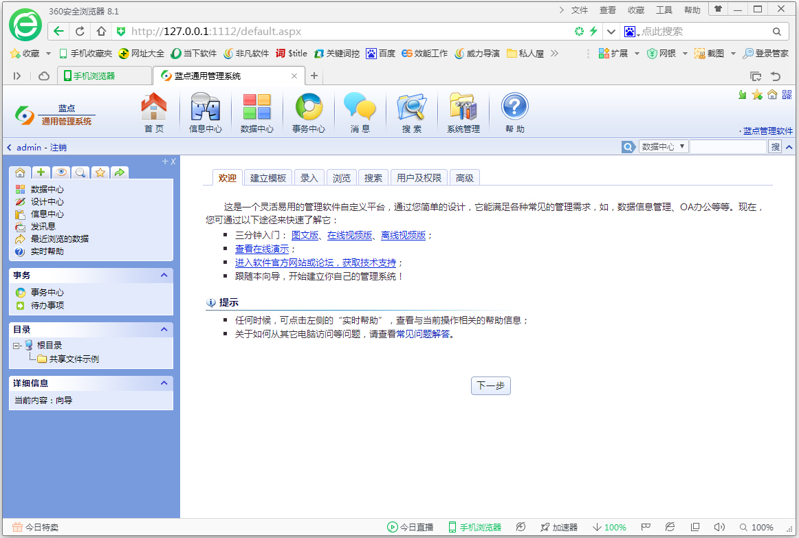
Task: Click the QR code icon at top right
Action: 787,94
